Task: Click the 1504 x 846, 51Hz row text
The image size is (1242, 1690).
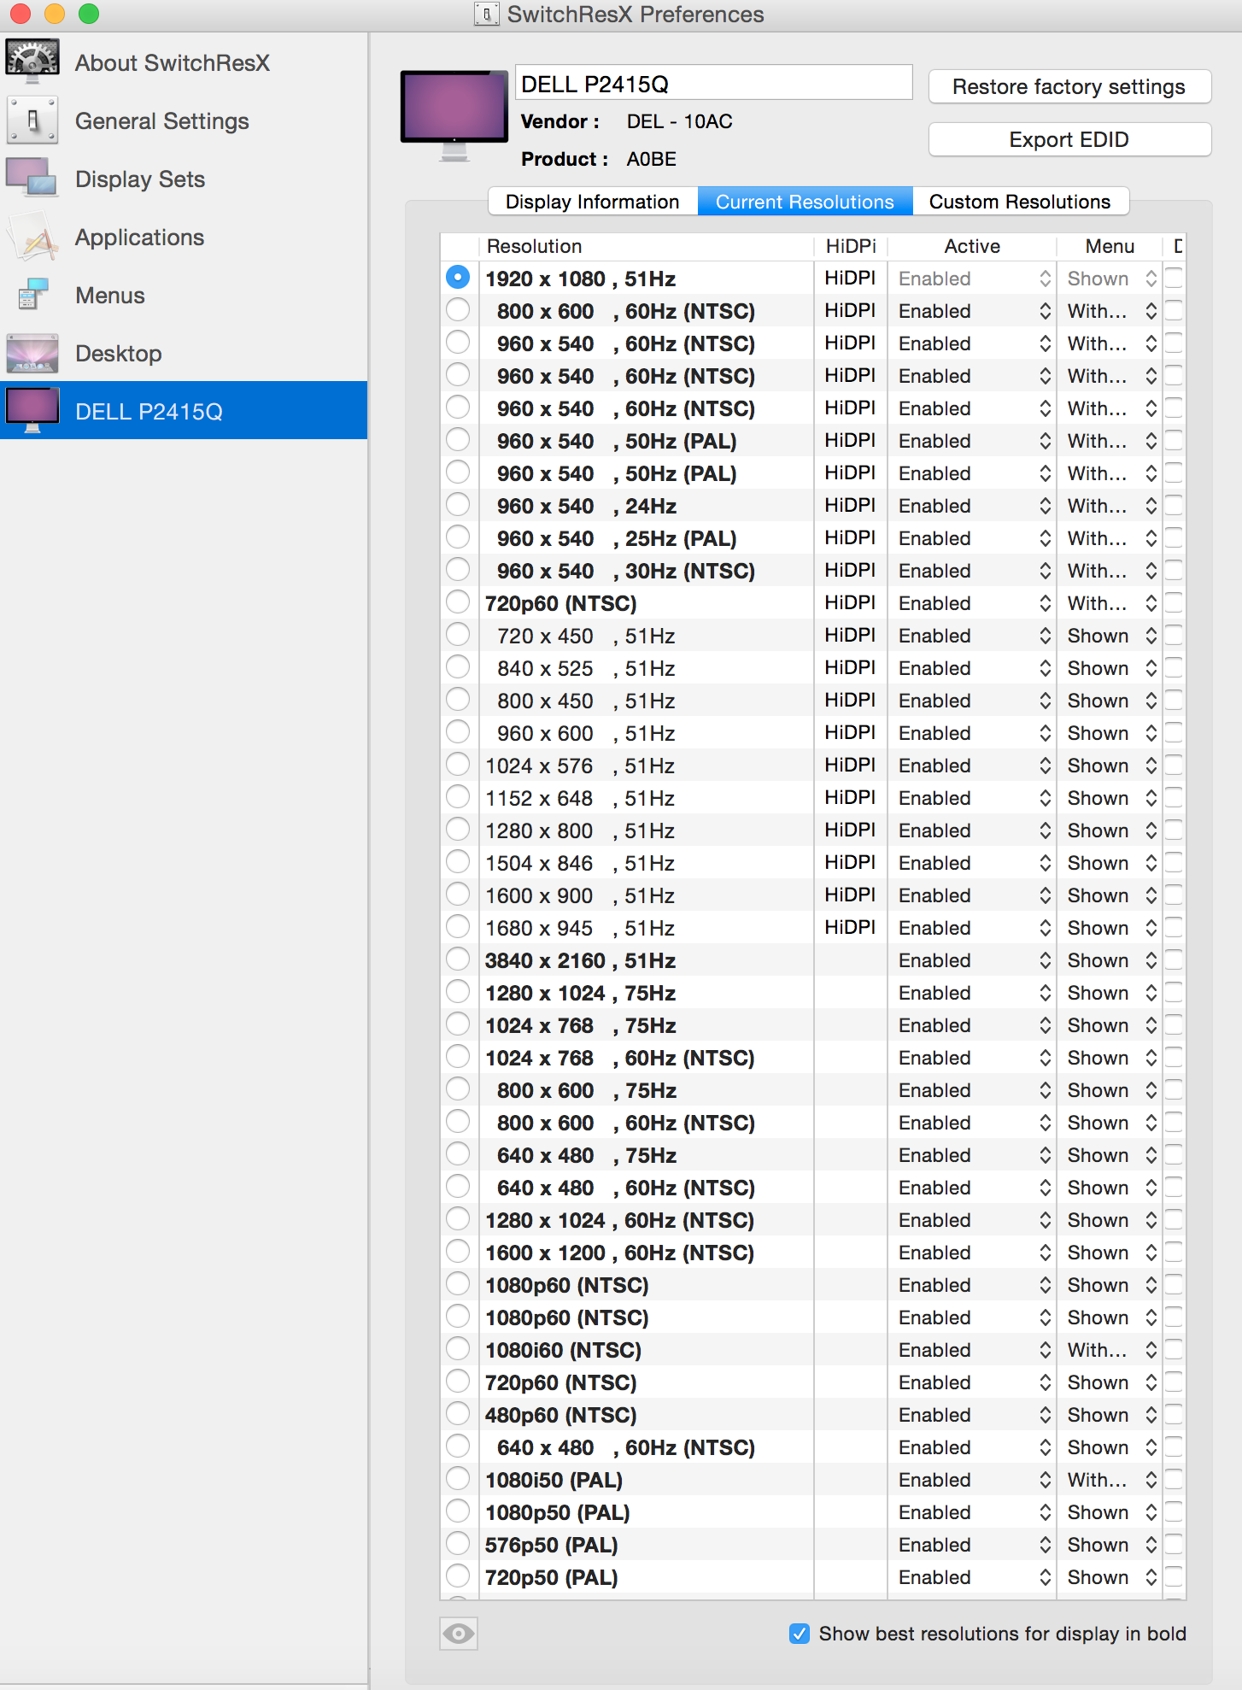Action: (x=580, y=863)
